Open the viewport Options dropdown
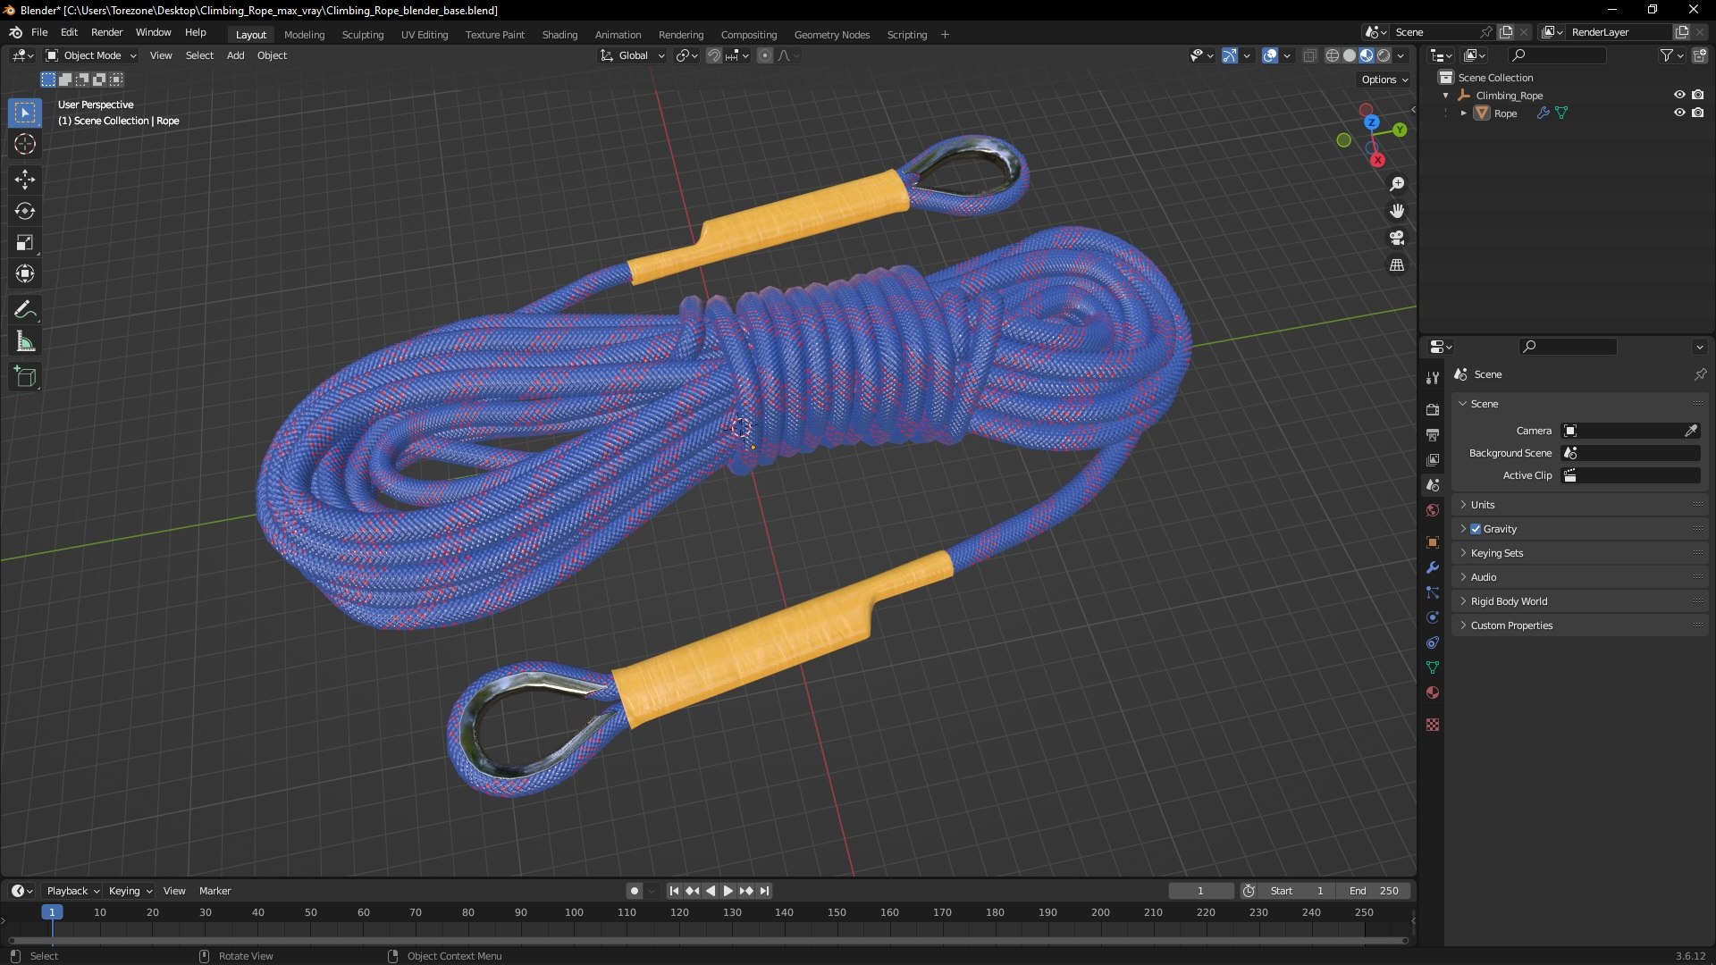 tap(1384, 80)
